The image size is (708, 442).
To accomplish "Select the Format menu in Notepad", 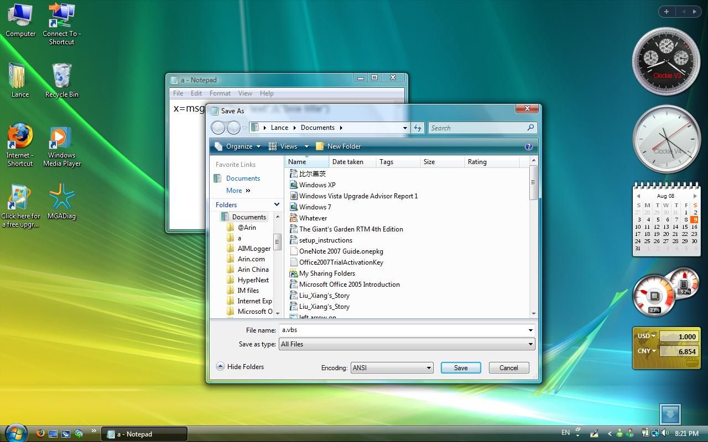I will click(220, 93).
